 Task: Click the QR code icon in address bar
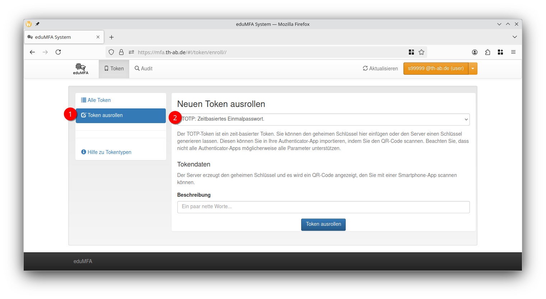click(411, 52)
